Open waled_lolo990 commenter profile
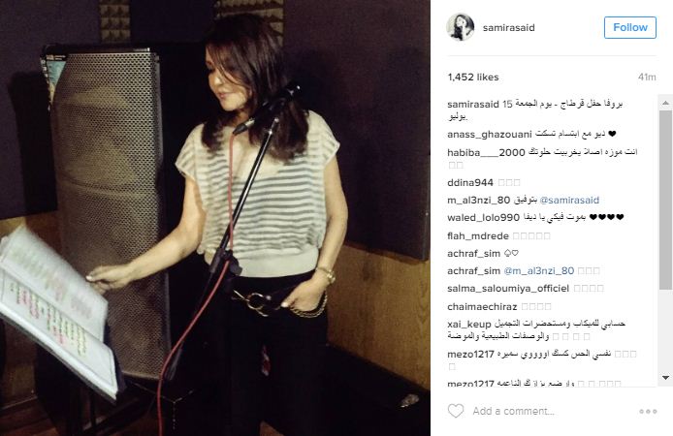Viewport: 673px width, 436px height. coord(483,218)
